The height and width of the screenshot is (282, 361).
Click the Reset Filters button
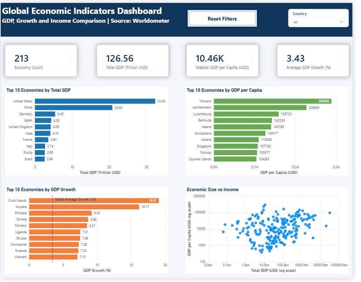(x=222, y=19)
